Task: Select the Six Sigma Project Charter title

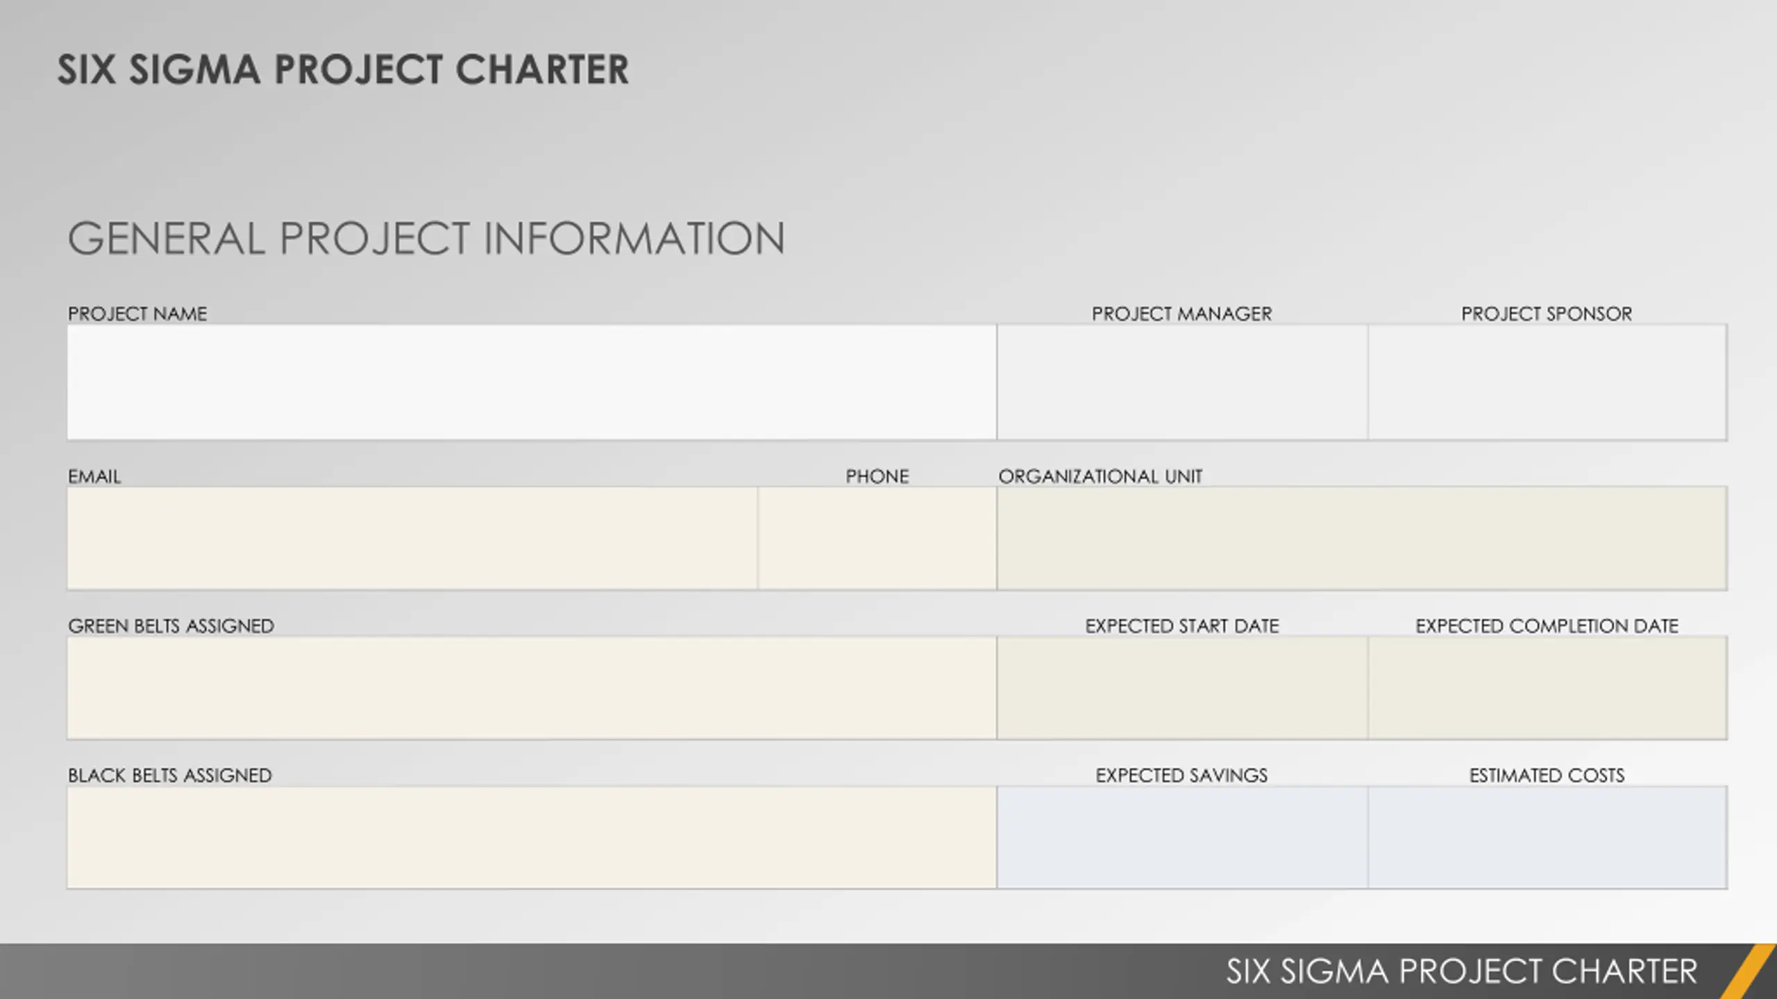Action: tap(343, 69)
